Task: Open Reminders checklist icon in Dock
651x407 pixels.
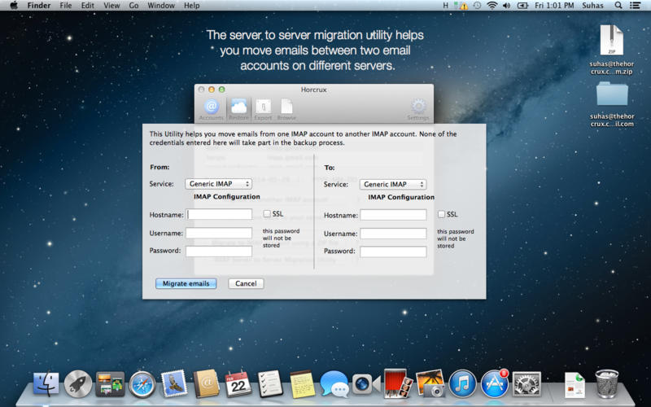Action: [x=270, y=383]
